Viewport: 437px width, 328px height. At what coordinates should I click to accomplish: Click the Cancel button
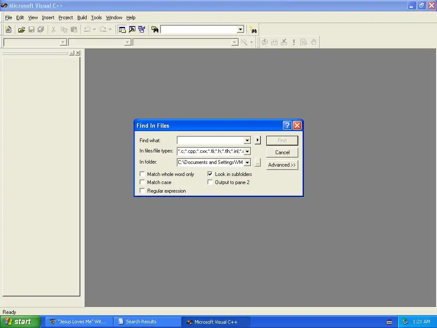coord(282,152)
